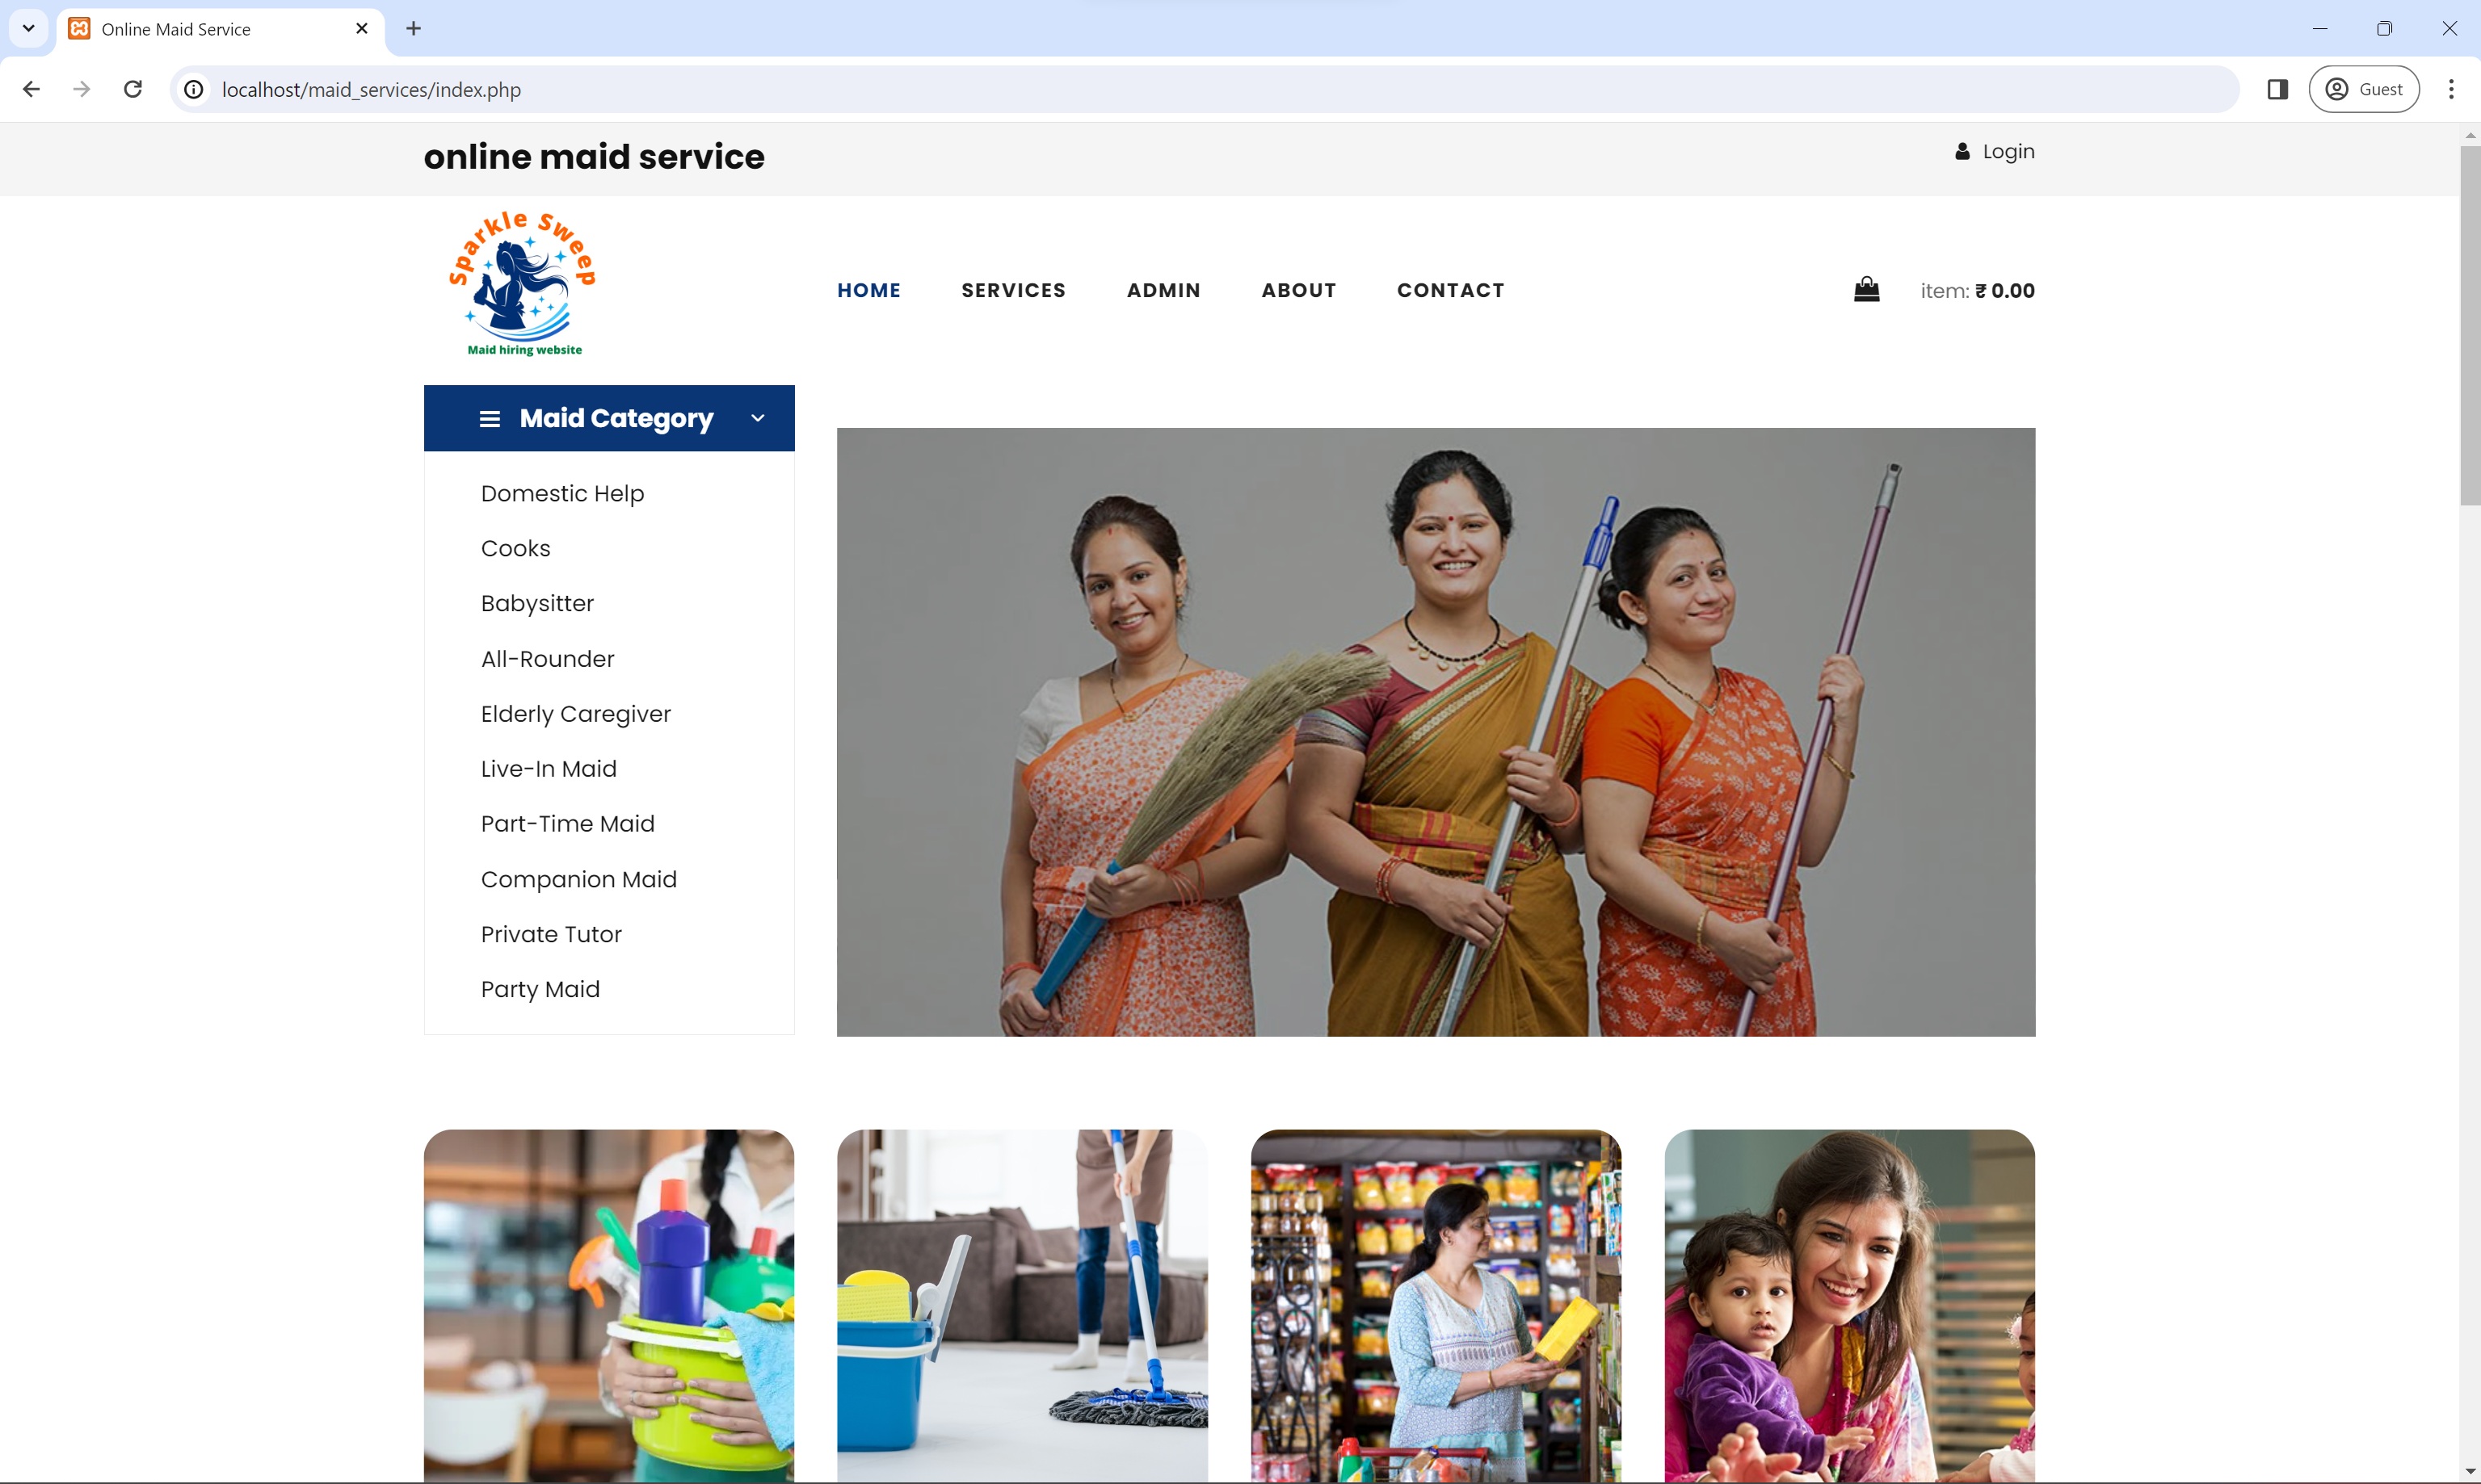Click the three-dot menu icon in browser
Image resolution: width=2481 pixels, height=1484 pixels.
tap(2451, 88)
